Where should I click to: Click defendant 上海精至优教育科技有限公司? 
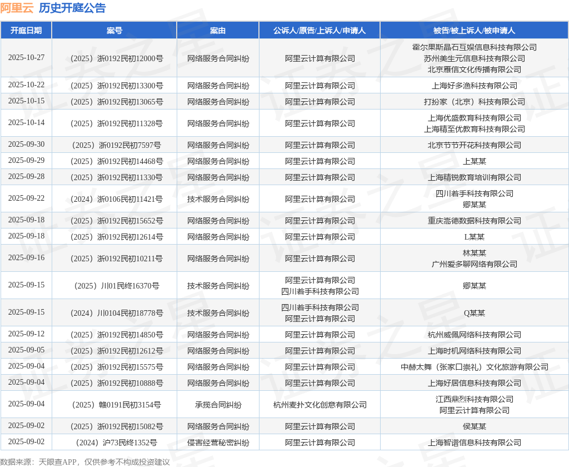tap(475, 129)
